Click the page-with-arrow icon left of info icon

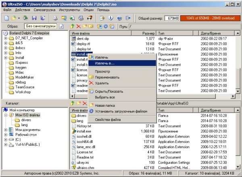coord(102,18)
